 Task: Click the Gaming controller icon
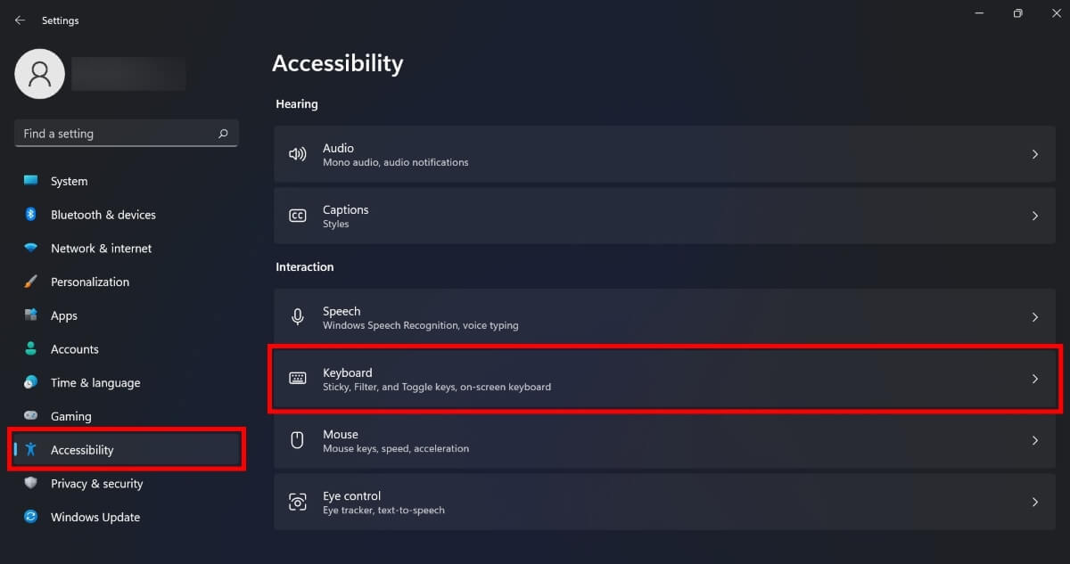tap(31, 416)
